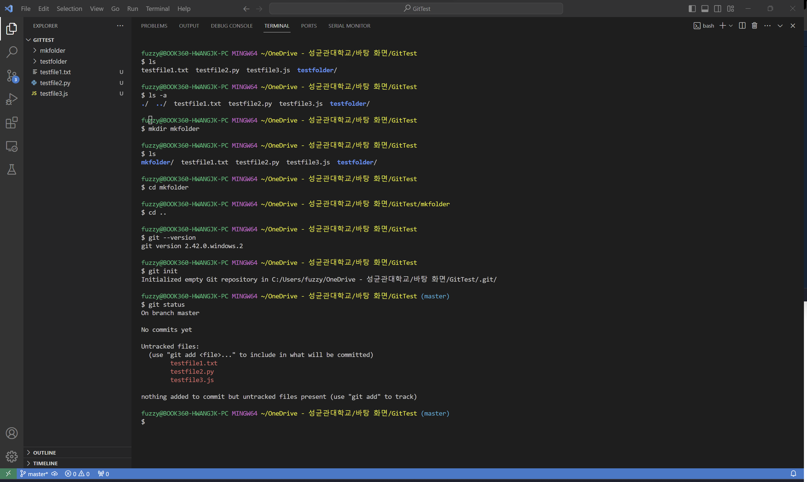Close the terminal panel
The image size is (807, 482).
tap(793, 26)
